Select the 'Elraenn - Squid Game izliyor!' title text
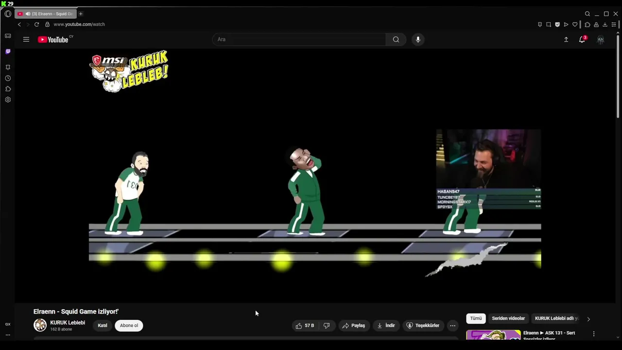622x350 pixels. click(76, 312)
